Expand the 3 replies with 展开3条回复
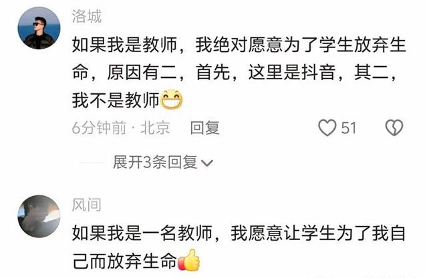The height and width of the screenshot is (278, 425). [x=163, y=163]
